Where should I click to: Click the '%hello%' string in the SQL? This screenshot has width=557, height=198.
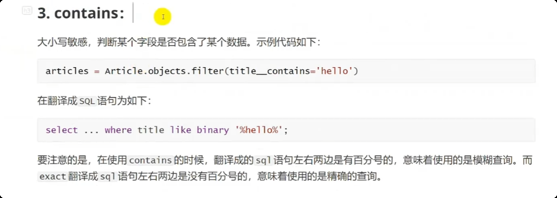[x=255, y=130]
